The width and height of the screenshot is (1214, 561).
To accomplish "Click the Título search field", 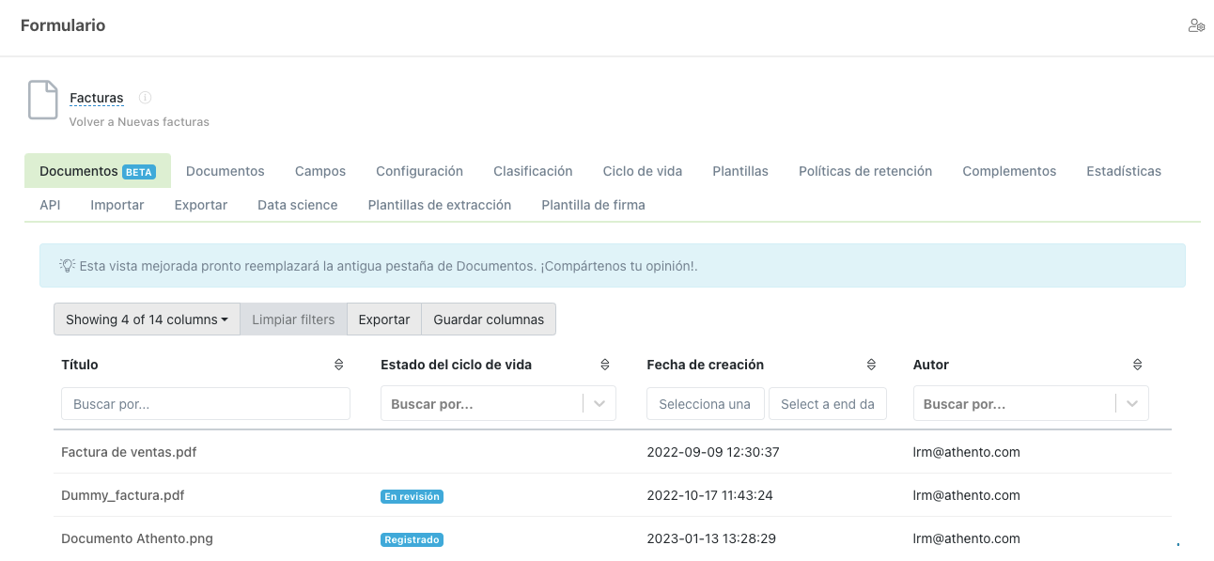I will pos(205,402).
